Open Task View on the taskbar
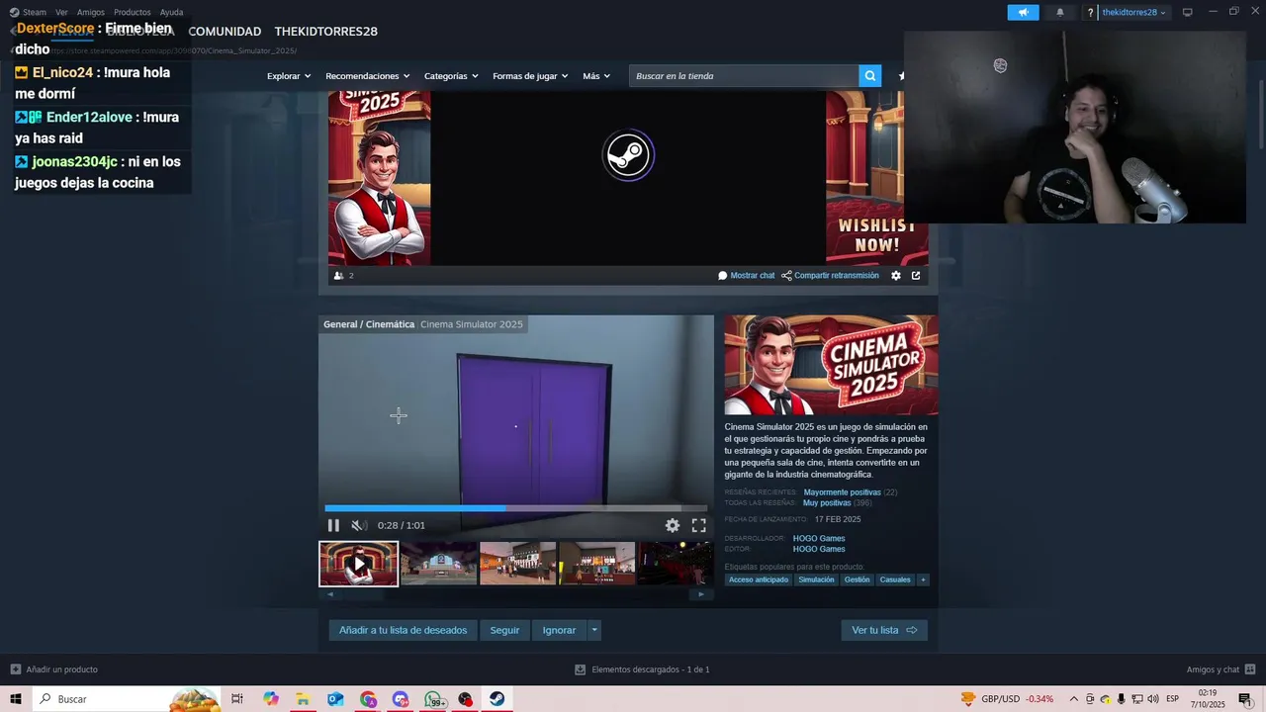 point(237,699)
